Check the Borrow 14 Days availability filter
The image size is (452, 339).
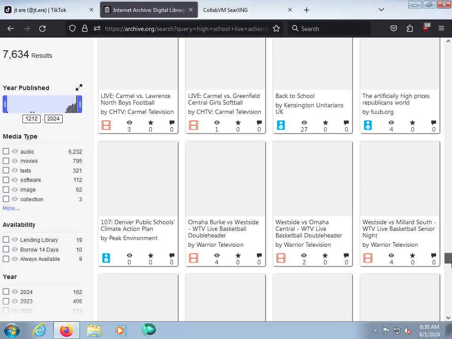(x=6, y=249)
